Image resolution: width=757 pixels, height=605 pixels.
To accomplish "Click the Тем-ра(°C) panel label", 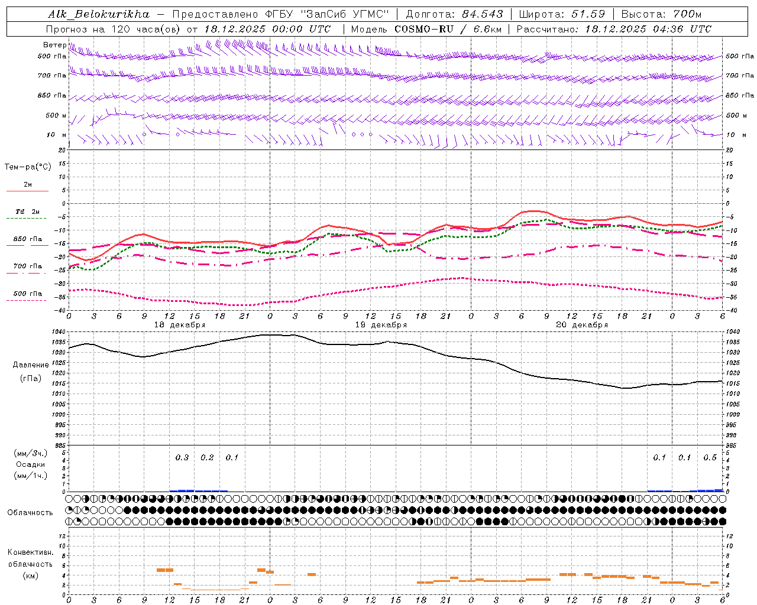I will (28, 167).
